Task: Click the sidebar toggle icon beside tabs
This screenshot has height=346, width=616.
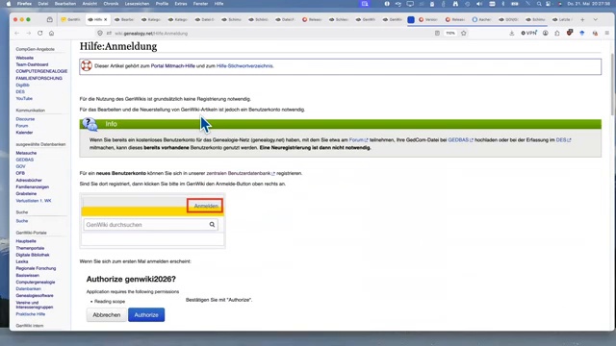Action: click(49, 19)
